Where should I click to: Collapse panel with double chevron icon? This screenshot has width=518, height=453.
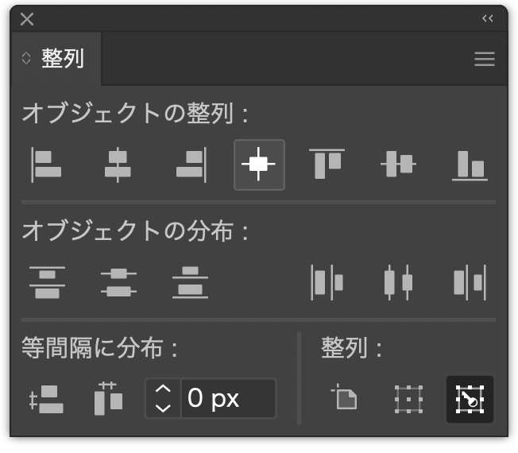(488, 18)
